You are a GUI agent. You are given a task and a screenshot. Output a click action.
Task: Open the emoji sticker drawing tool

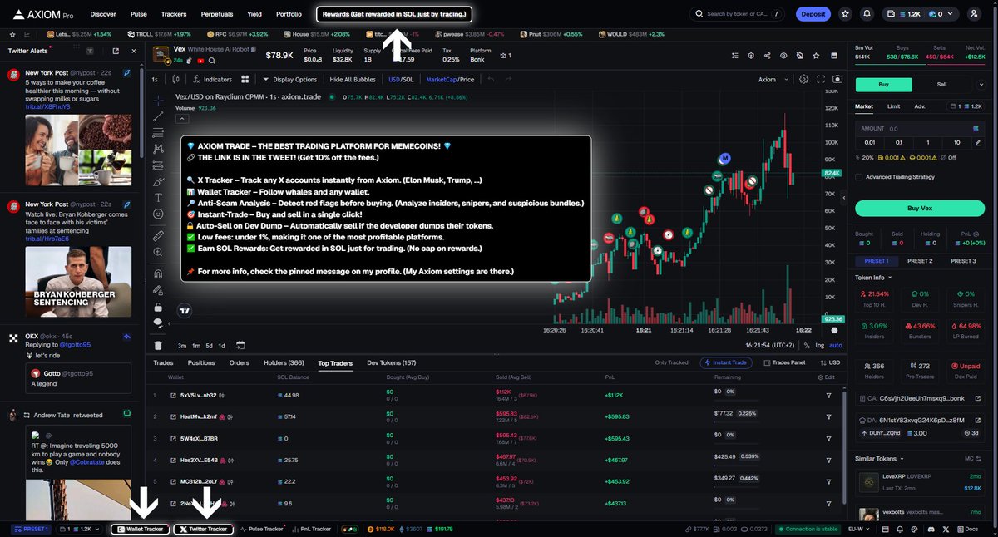click(x=159, y=214)
